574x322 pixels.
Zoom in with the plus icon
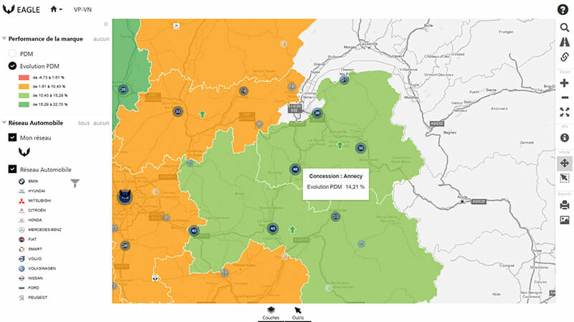coord(565,83)
